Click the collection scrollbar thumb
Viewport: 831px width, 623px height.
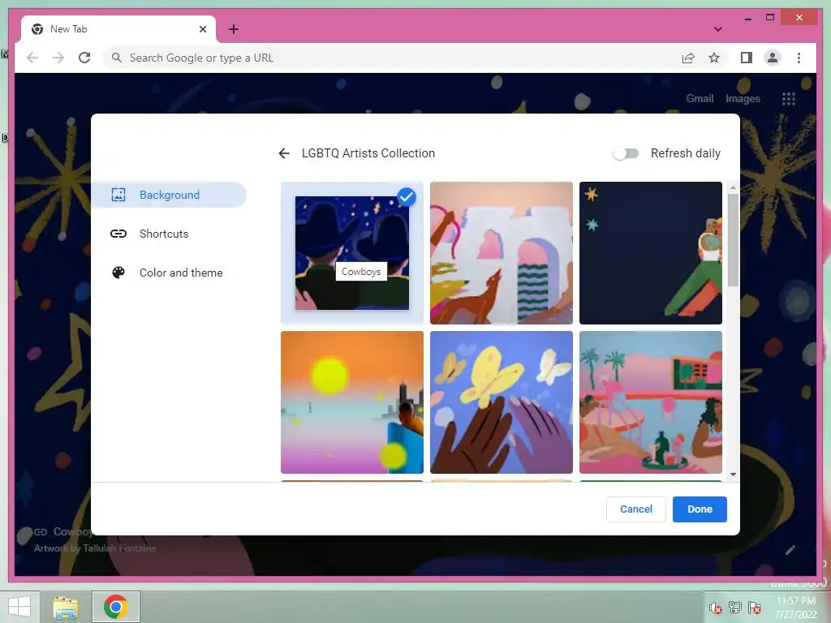point(733,240)
